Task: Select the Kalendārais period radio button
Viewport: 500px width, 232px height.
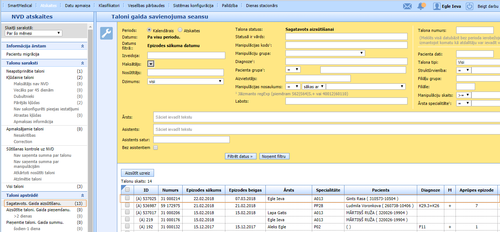Action: tap(150, 30)
